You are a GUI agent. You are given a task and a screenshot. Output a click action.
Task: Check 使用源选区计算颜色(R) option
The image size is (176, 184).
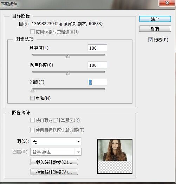click(x=32, y=120)
